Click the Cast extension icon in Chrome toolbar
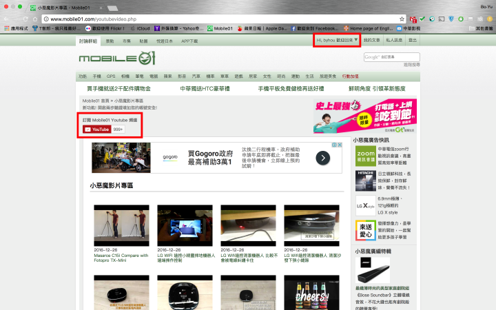Image resolution: width=496 pixels, height=310 pixels. [442, 19]
